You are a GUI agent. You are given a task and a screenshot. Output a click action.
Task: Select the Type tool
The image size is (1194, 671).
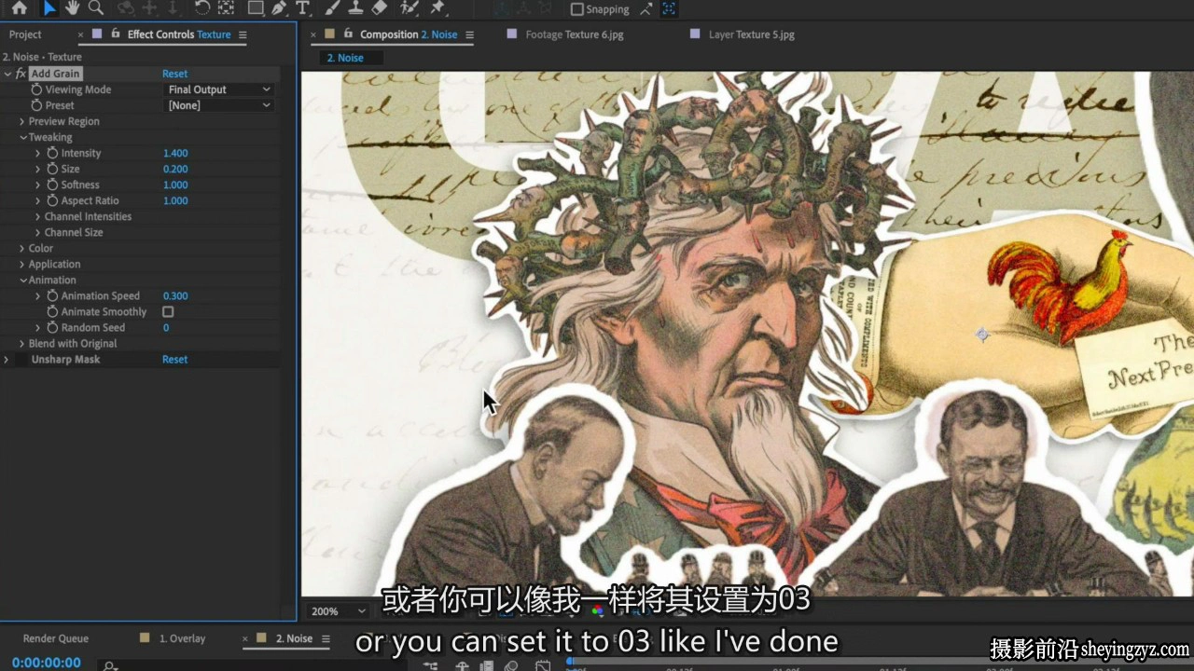[x=302, y=8]
